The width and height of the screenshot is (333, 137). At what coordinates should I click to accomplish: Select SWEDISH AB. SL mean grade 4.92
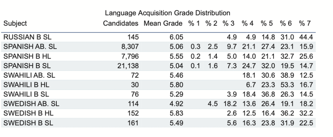[x=176, y=104]
